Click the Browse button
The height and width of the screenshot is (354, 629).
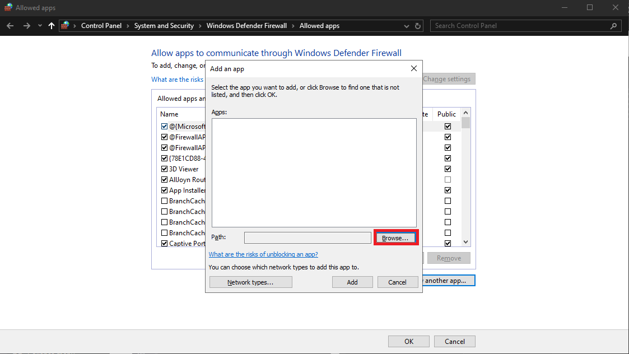coord(396,237)
